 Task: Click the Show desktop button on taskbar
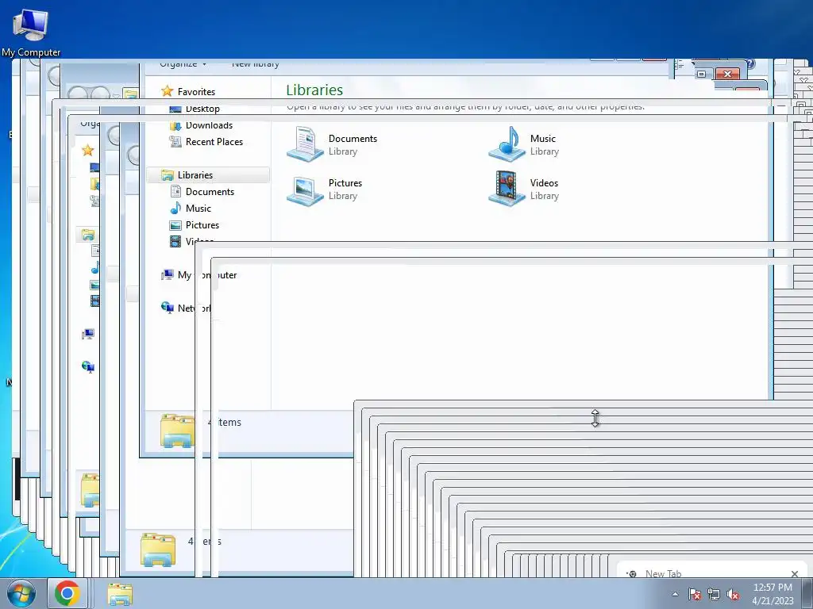click(808, 593)
